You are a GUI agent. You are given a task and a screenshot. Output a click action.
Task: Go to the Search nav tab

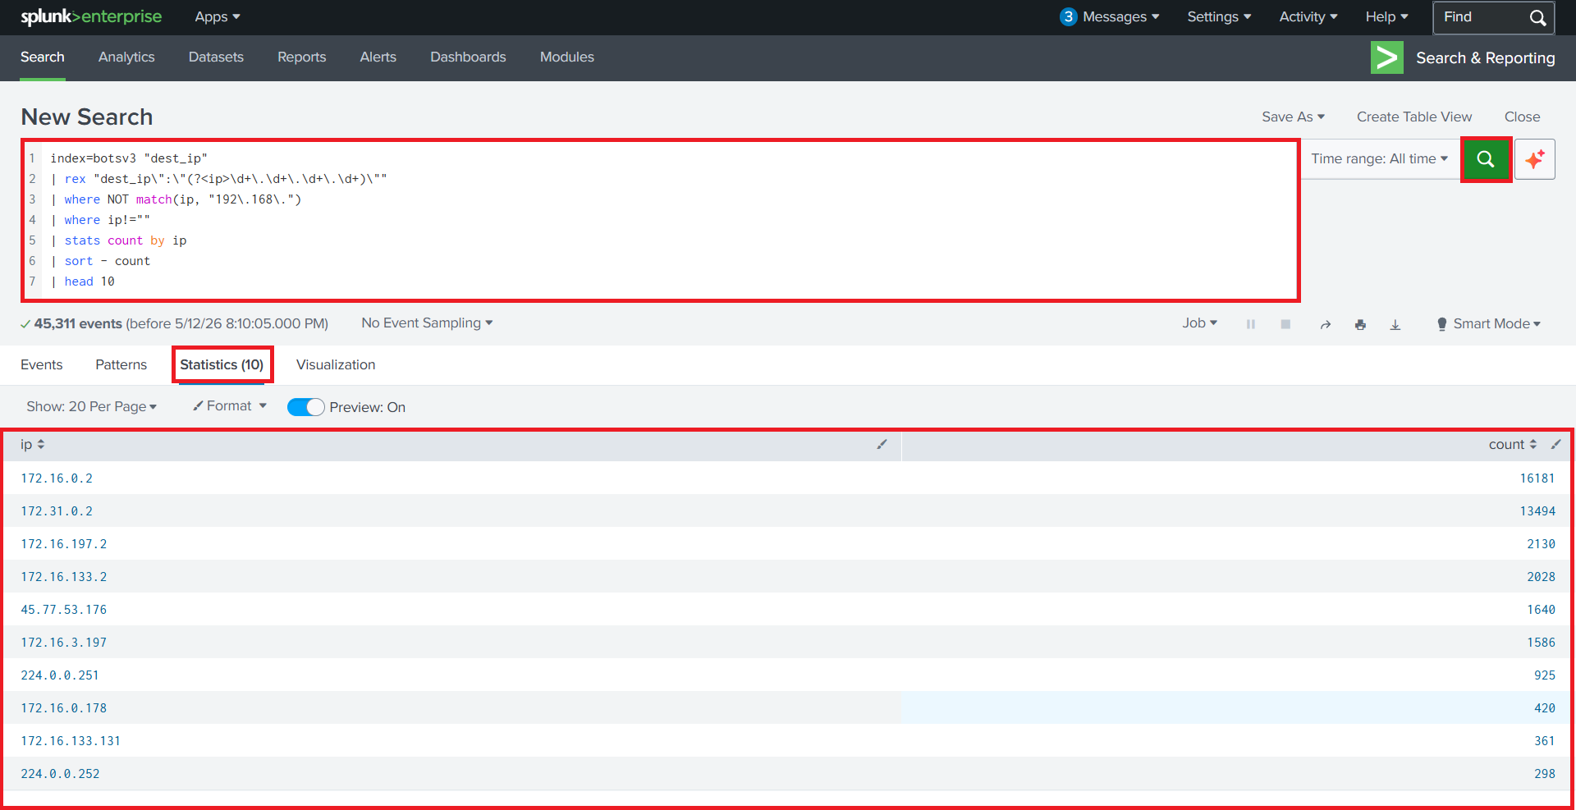click(x=43, y=57)
